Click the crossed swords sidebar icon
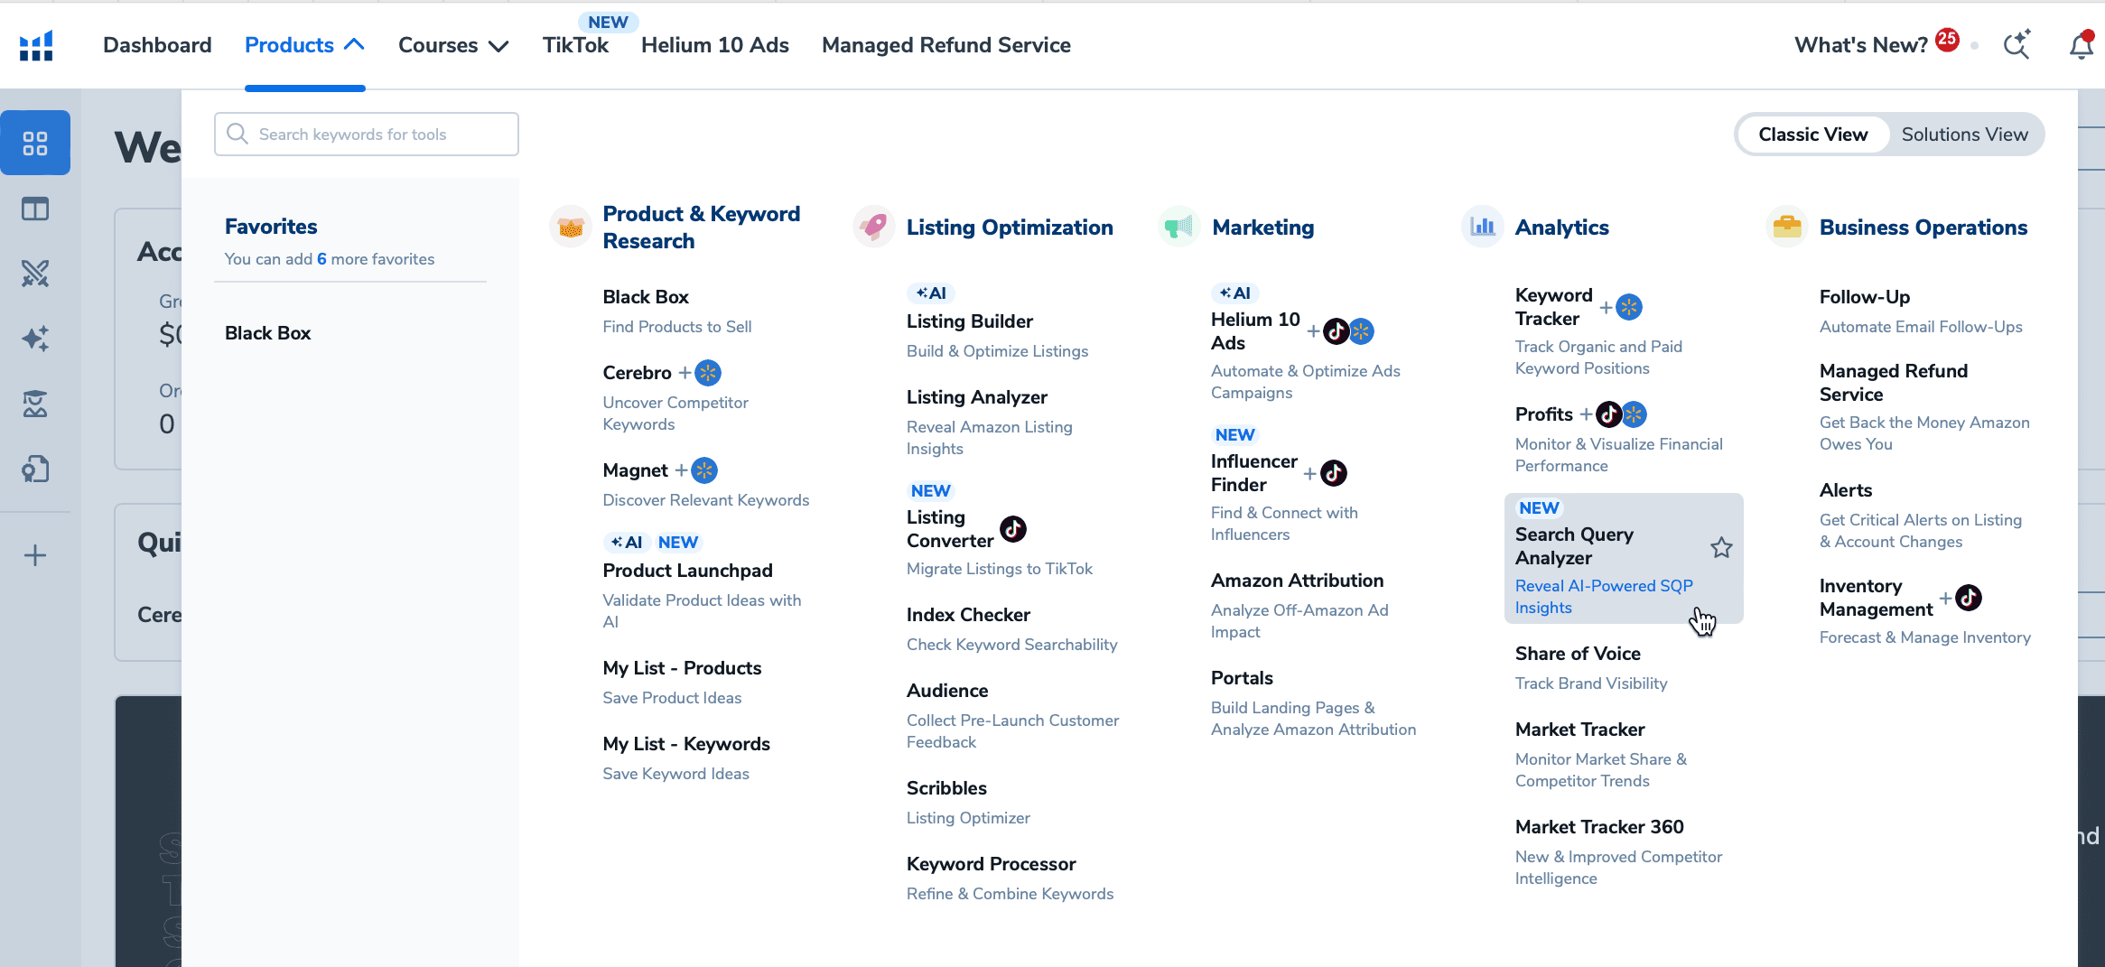The image size is (2105, 967). [x=35, y=274]
